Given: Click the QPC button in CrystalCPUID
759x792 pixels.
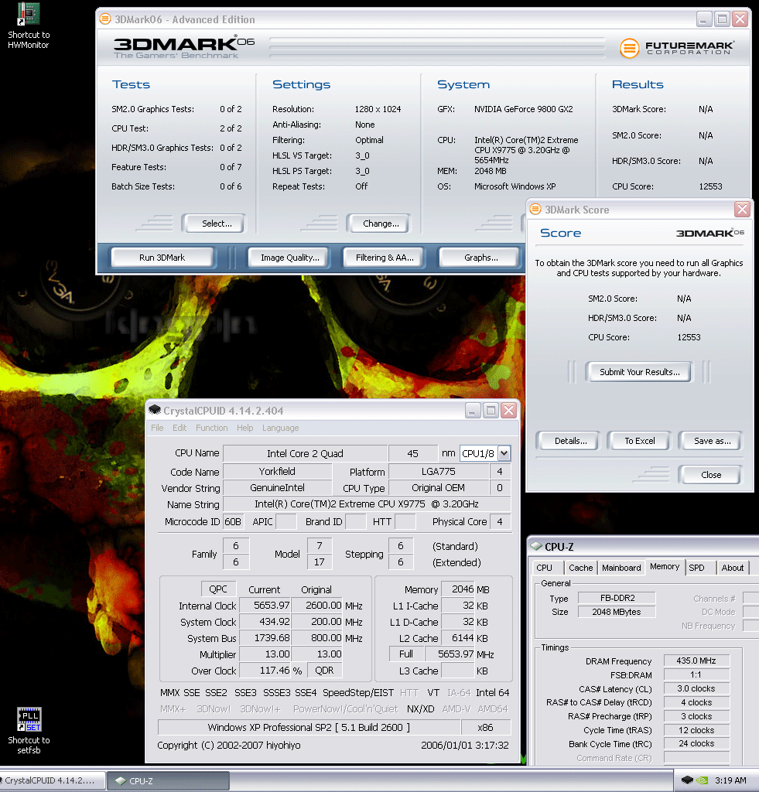Looking at the screenshot, I should 217,589.
